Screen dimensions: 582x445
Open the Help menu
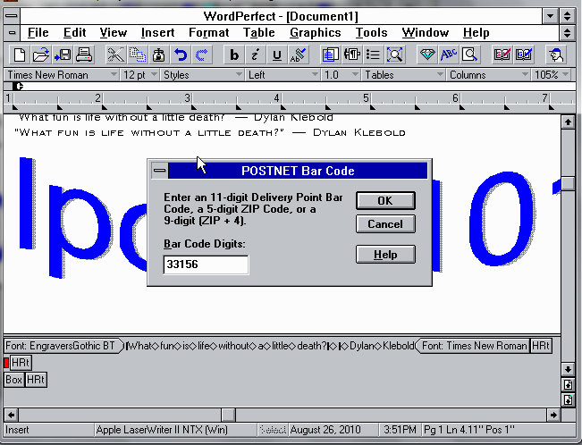click(477, 33)
